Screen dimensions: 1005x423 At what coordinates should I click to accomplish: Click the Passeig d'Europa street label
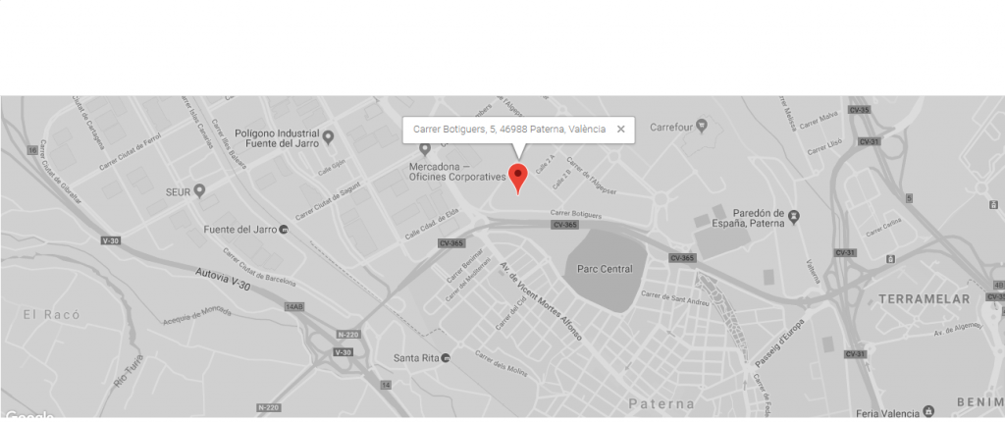778,342
